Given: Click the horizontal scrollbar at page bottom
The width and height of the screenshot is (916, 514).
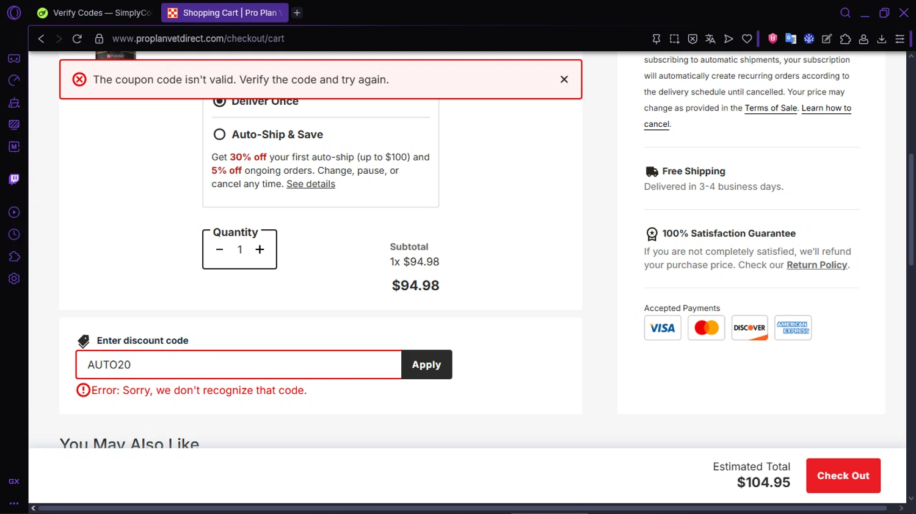Looking at the screenshot, I should click(x=462, y=508).
